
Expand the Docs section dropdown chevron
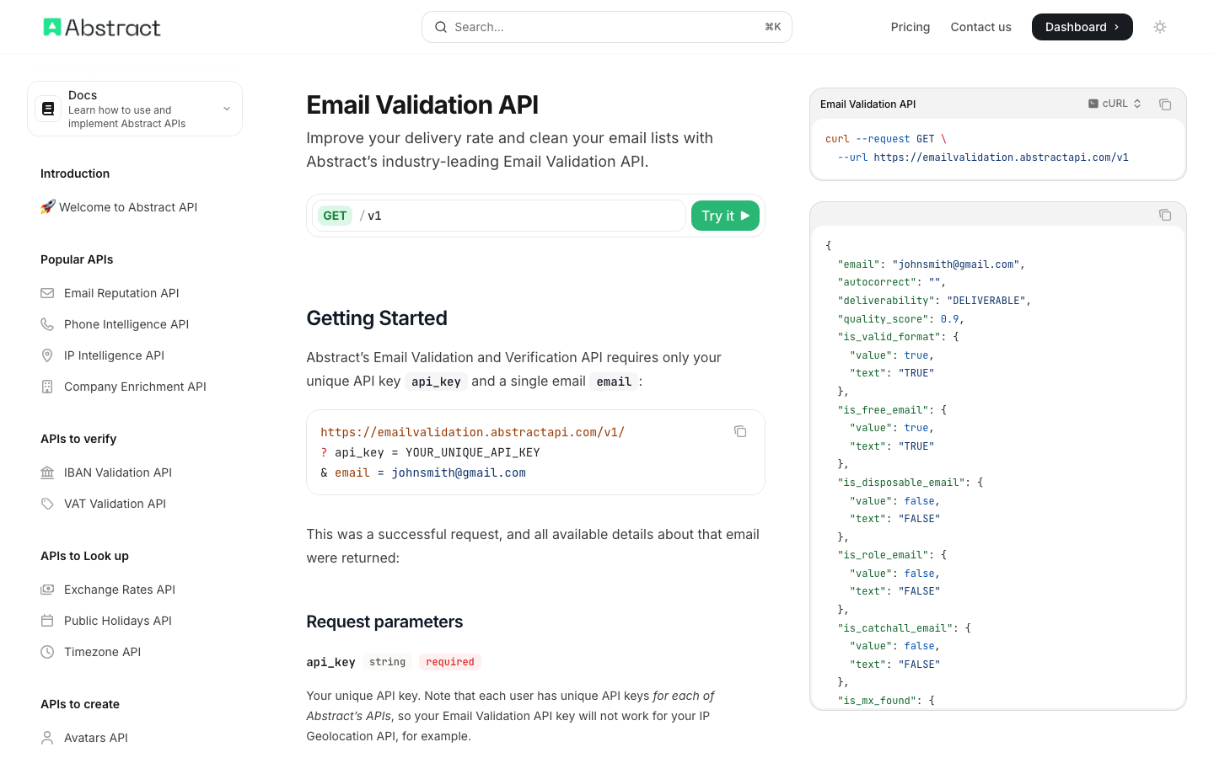point(227,109)
